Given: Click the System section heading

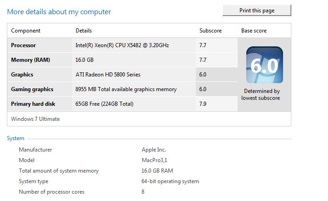Looking at the screenshot, I should 16,138.
